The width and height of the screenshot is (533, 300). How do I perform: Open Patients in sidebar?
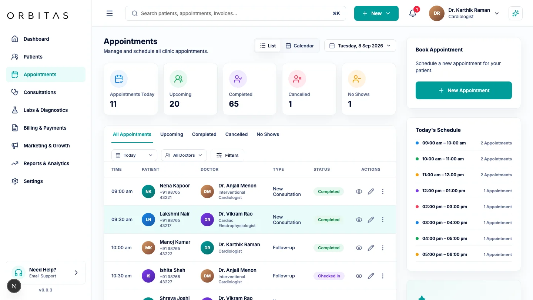[46, 57]
